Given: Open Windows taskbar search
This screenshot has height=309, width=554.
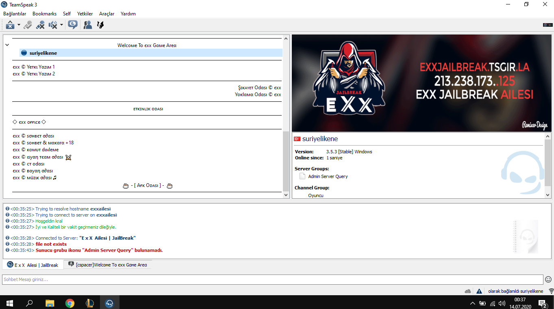Looking at the screenshot, I should (29, 303).
